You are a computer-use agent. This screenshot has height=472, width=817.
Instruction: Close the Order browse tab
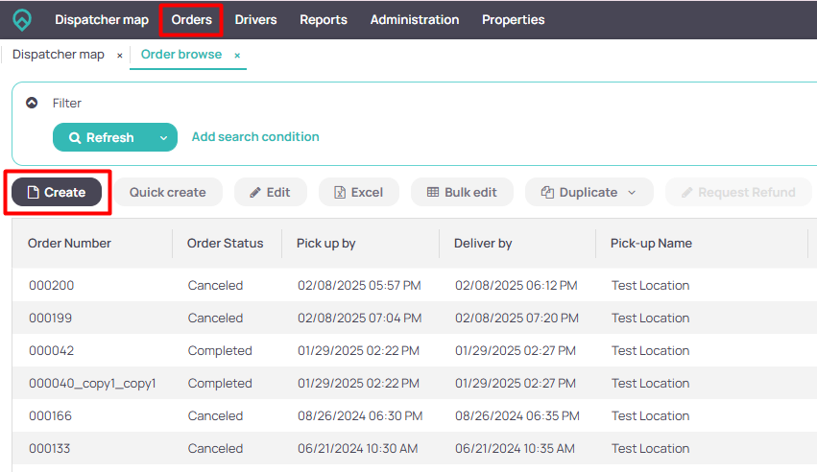[237, 55]
